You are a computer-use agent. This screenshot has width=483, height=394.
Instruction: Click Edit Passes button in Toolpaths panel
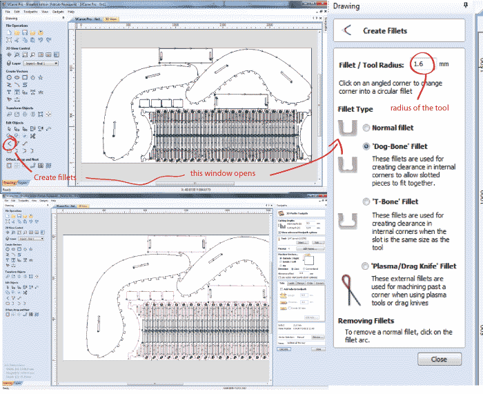point(310,248)
